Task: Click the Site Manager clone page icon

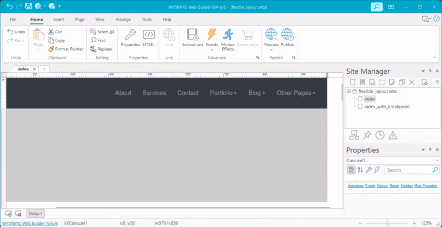Action: (402, 82)
